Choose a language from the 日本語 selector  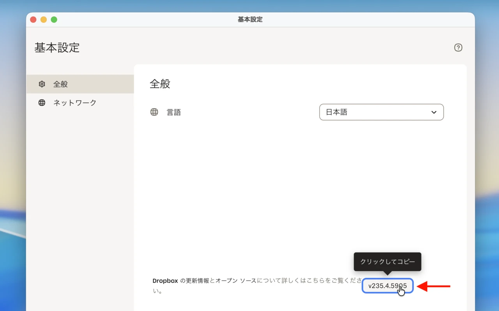[x=381, y=112]
